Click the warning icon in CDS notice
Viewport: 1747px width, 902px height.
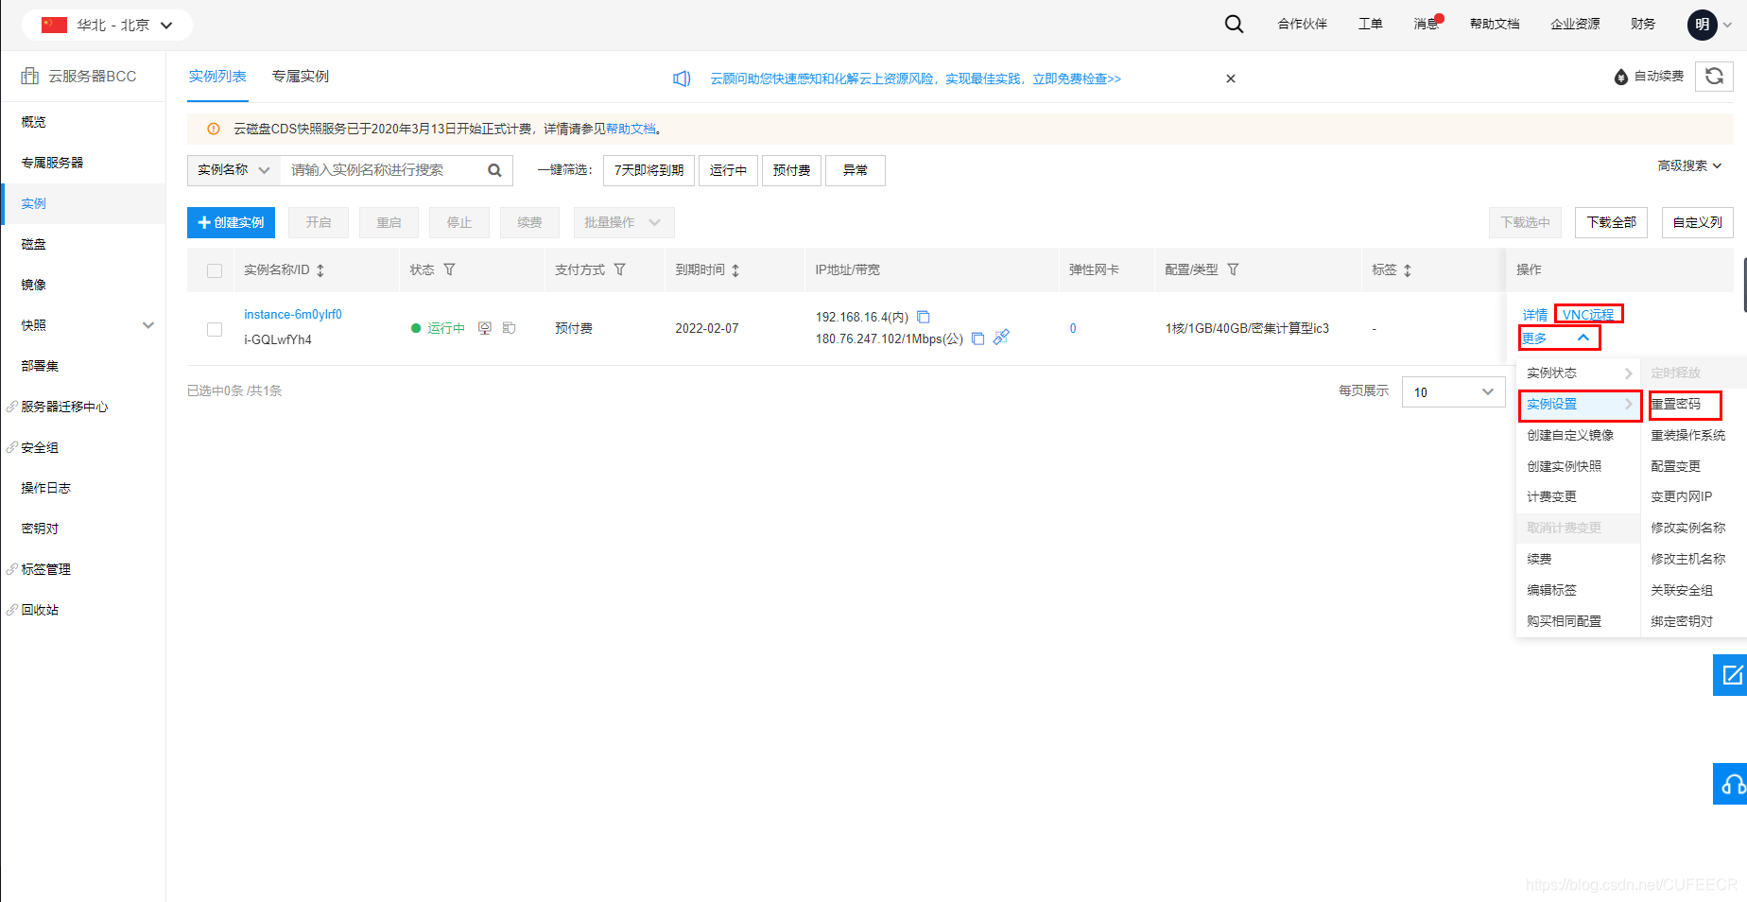(214, 129)
